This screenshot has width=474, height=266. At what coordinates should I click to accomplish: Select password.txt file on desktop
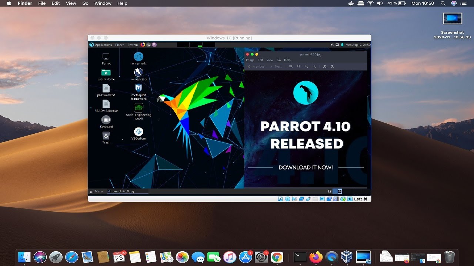point(106,88)
